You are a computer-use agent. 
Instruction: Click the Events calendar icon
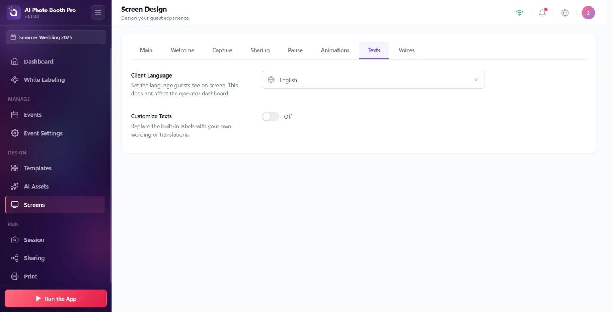[15, 115]
